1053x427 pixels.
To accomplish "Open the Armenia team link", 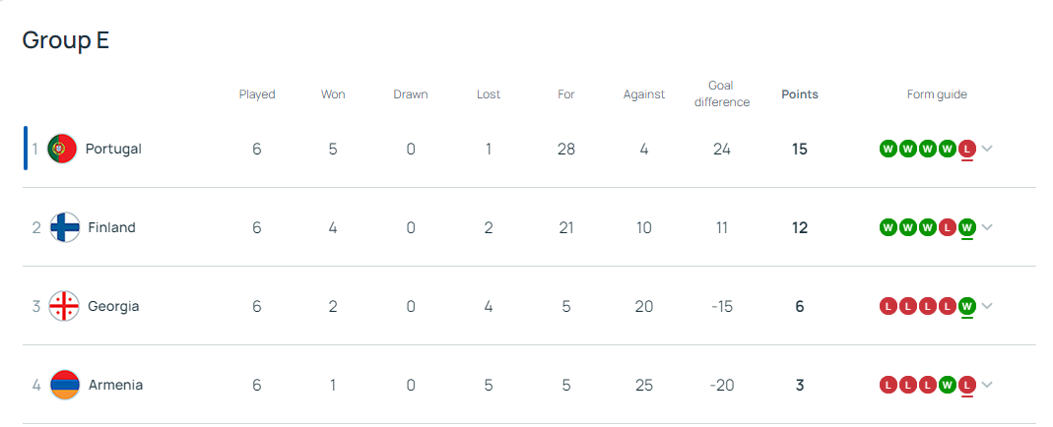I will point(115,385).
